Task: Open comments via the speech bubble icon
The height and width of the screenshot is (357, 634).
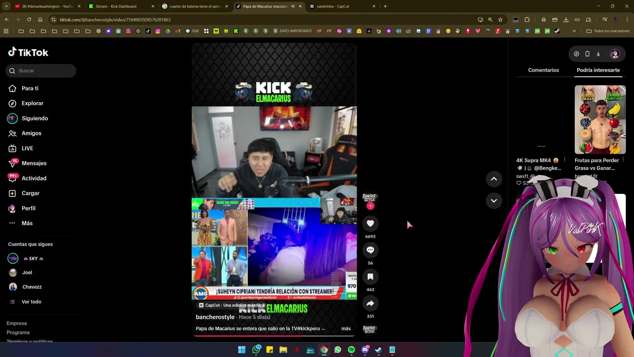Action: pos(370,250)
